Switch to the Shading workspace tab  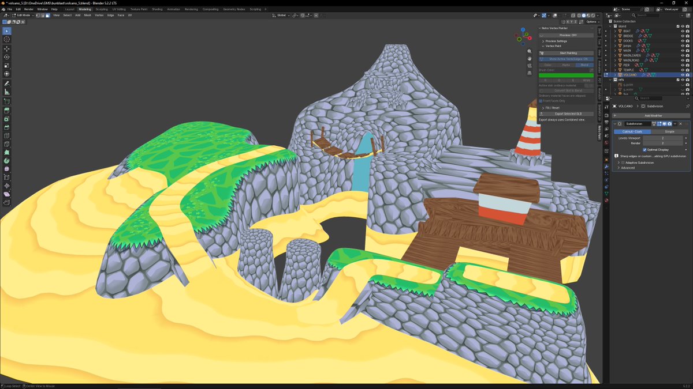click(x=157, y=9)
